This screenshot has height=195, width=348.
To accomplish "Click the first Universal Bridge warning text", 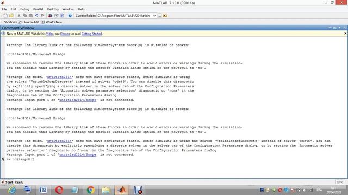I will coord(36,54).
